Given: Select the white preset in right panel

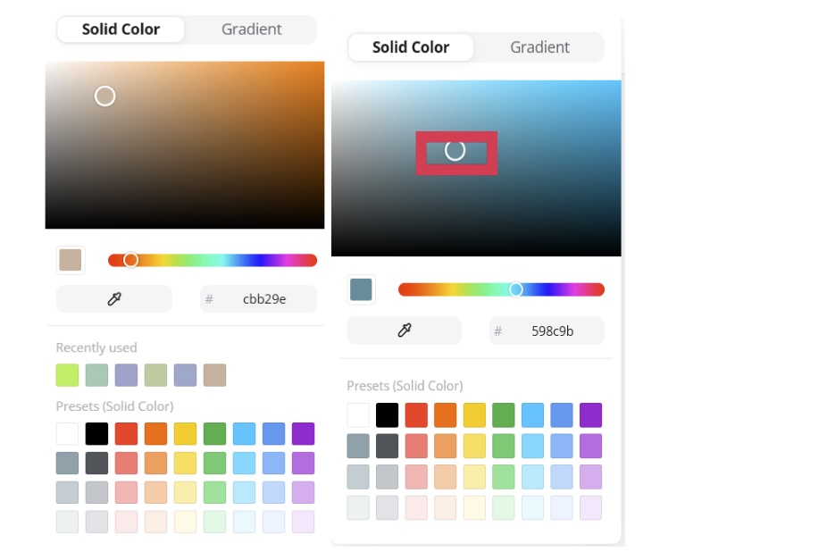Looking at the screenshot, I should click(358, 415).
